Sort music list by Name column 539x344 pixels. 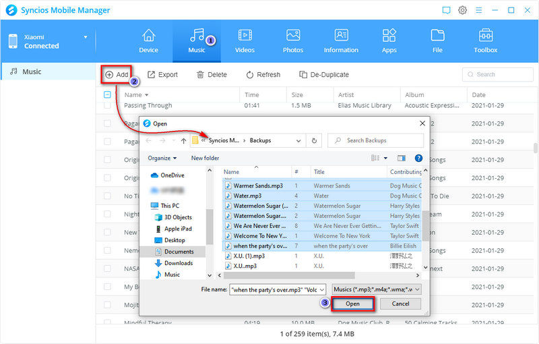tap(136, 94)
